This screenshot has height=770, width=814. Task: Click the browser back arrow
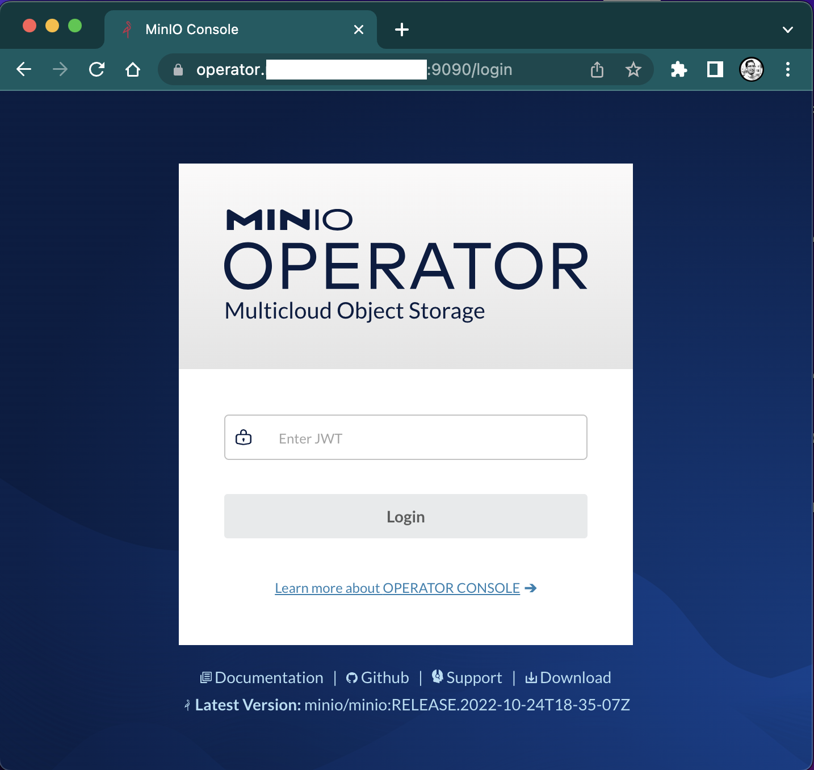(24, 69)
